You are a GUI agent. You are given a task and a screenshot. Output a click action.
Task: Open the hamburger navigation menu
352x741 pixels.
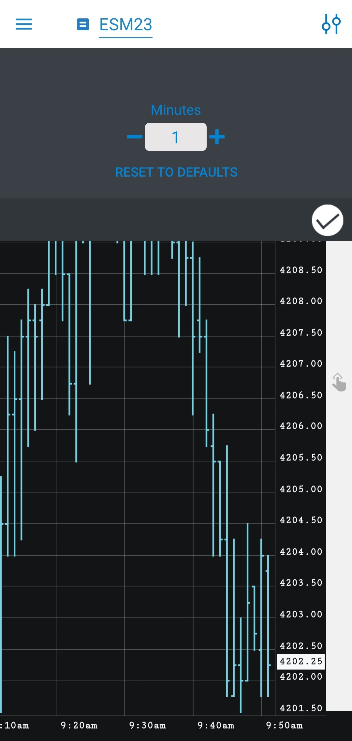coord(24,24)
